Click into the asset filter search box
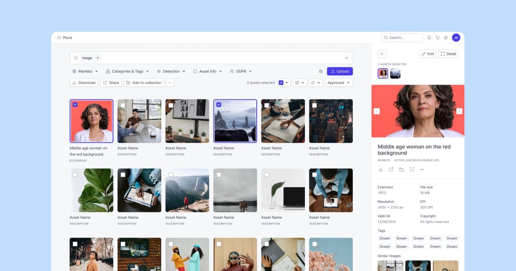This screenshot has height=271, width=516. tap(211, 58)
